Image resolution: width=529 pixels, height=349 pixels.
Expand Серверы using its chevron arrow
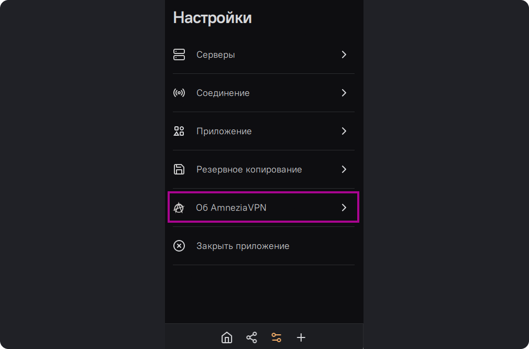(x=344, y=54)
